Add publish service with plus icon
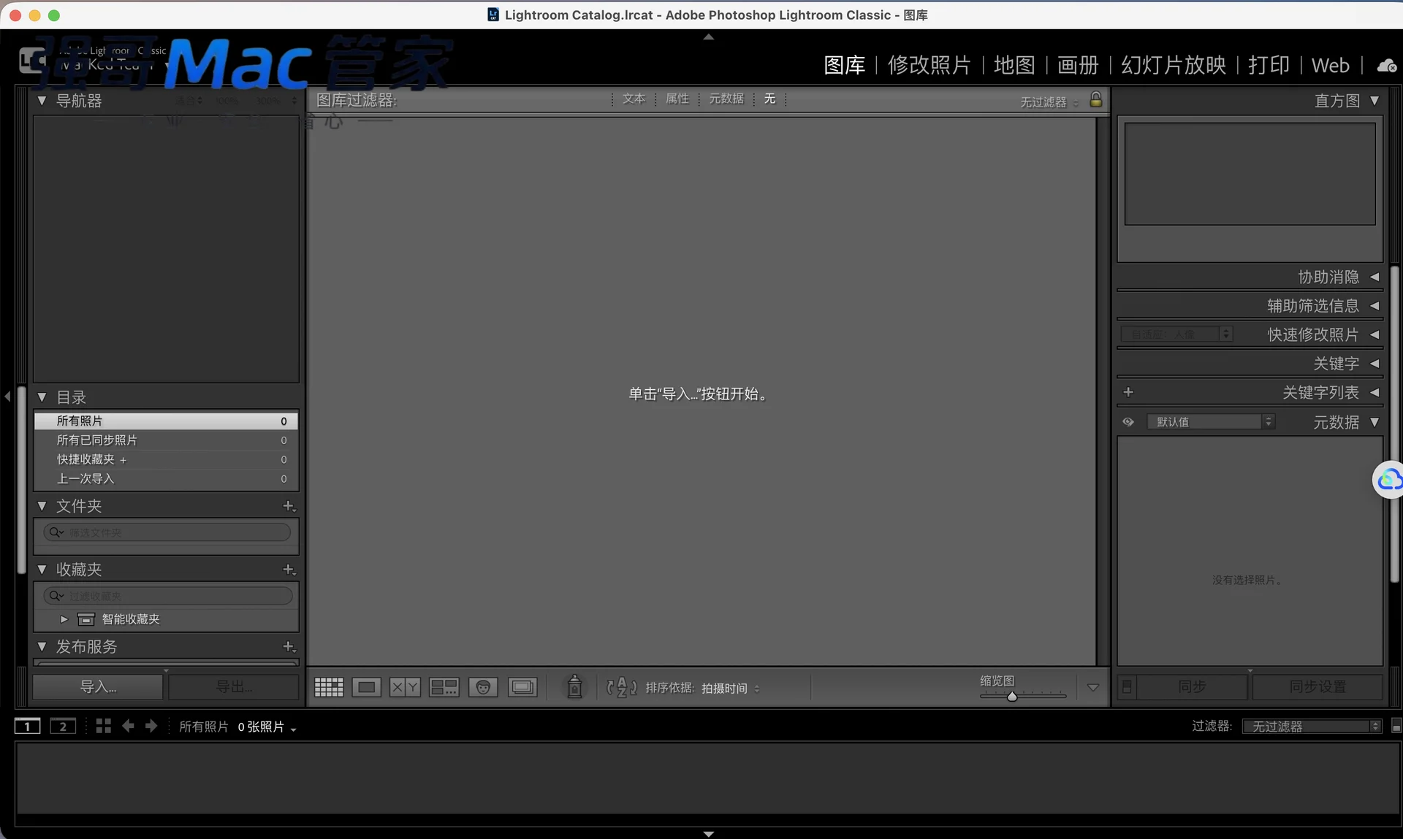This screenshot has height=839, width=1403. (289, 647)
